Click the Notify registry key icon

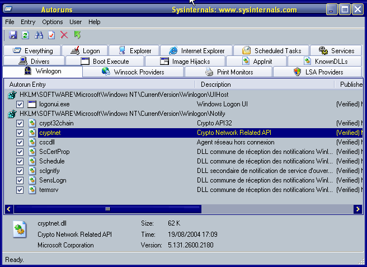click(x=12, y=114)
